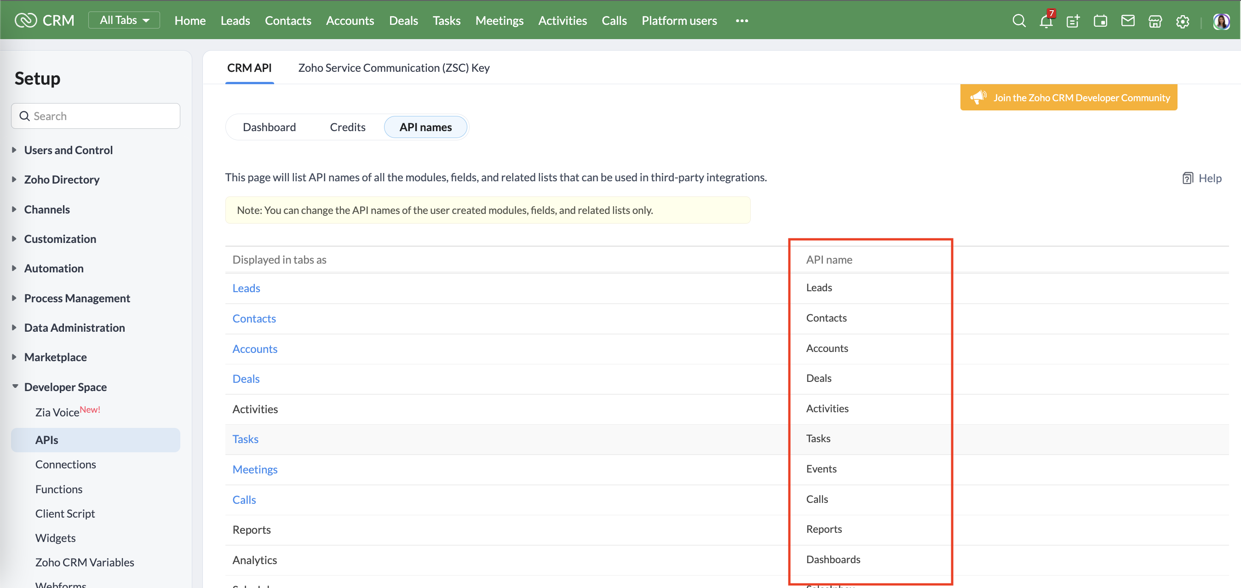The width and height of the screenshot is (1241, 588).
Task: Open Platform users tab
Action: click(x=679, y=20)
